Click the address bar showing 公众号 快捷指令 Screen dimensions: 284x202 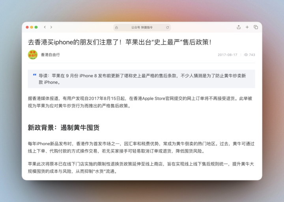(x=142, y=28)
